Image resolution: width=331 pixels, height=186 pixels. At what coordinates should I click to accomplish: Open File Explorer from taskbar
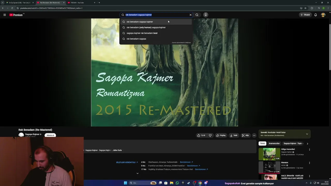point(171,183)
